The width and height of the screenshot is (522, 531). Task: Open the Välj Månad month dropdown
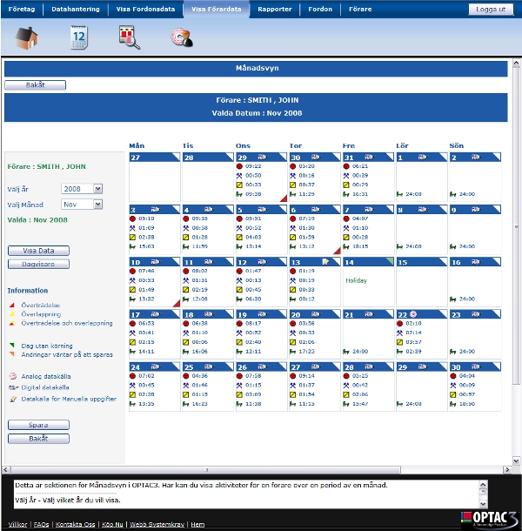point(82,205)
